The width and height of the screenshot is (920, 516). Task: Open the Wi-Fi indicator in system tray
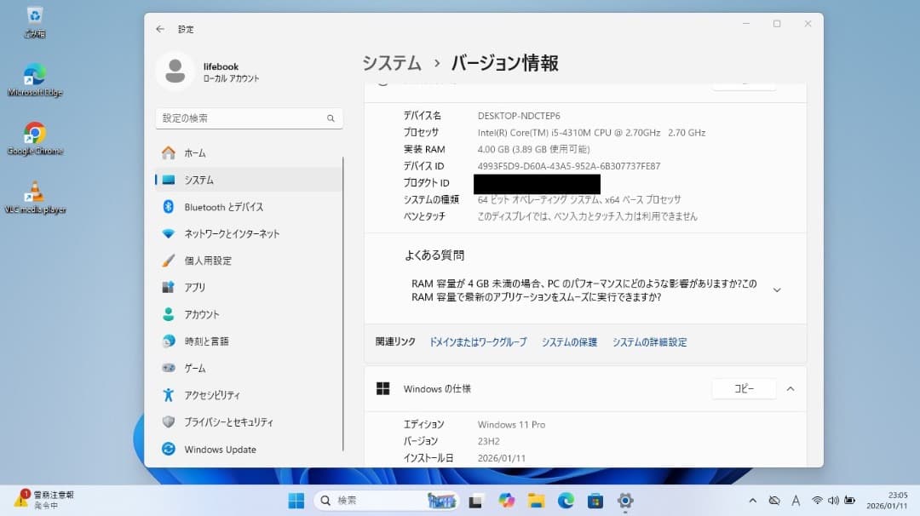click(818, 501)
